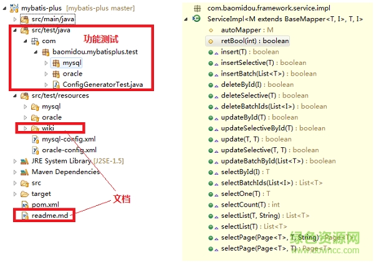Expand ConfigGeneratorTest.java node
The width and height of the screenshot is (374, 262).
(x=46, y=85)
